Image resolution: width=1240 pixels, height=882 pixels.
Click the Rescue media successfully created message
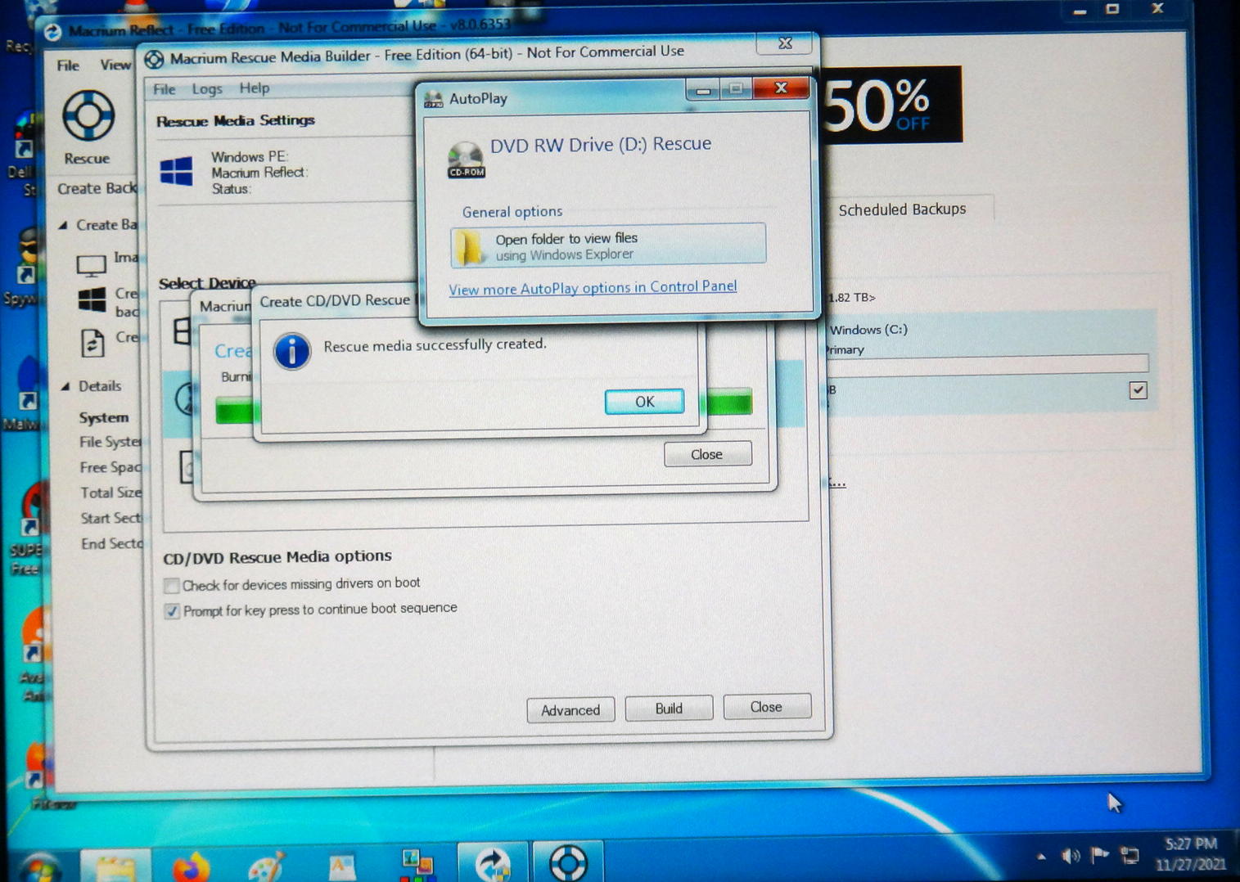(x=435, y=345)
